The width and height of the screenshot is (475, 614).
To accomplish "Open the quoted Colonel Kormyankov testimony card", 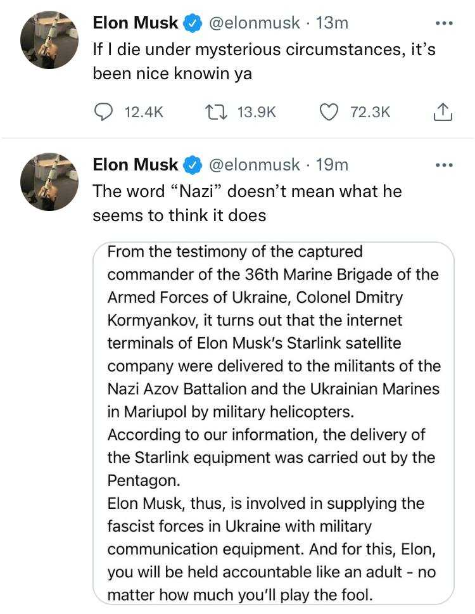I will coord(274,423).
